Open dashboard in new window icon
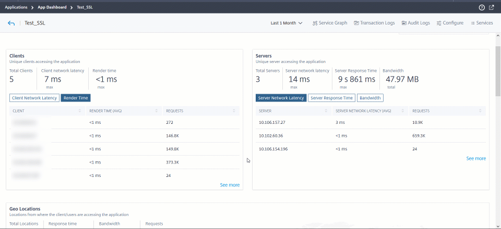 pyautogui.click(x=492, y=7)
